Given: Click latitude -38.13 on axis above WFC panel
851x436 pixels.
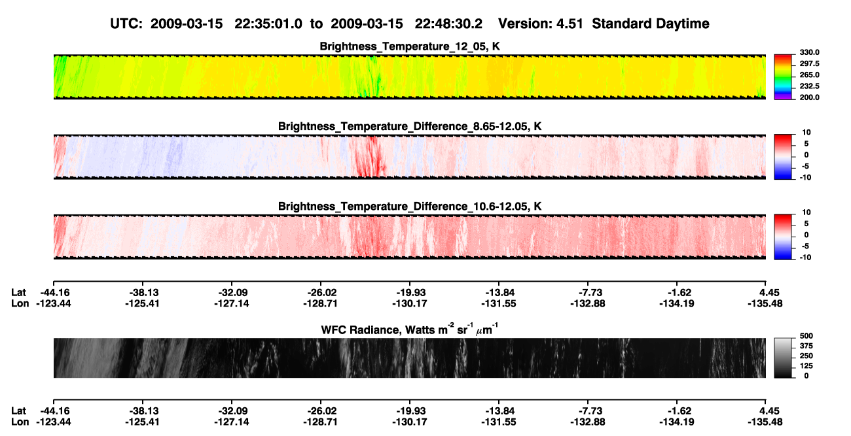Looking at the screenshot, I should point(142,293).
